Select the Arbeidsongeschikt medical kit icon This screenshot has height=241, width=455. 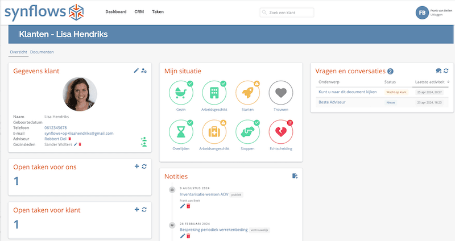tap(214, 132)
